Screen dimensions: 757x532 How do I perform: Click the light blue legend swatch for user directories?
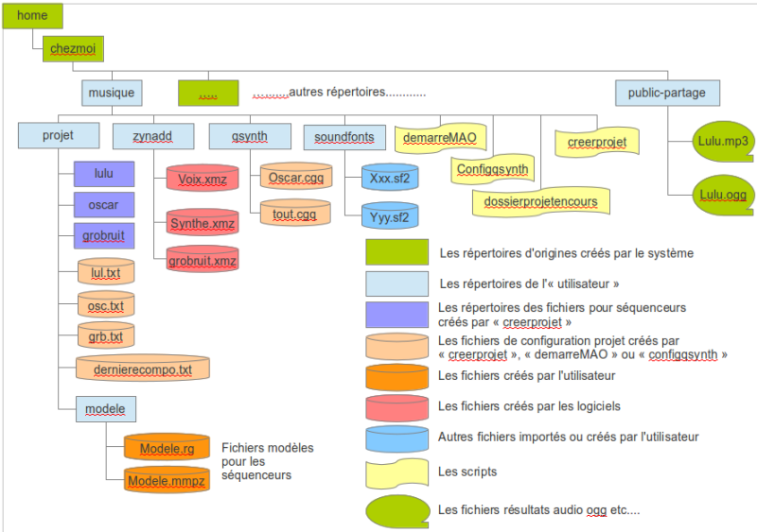point(396,283)
